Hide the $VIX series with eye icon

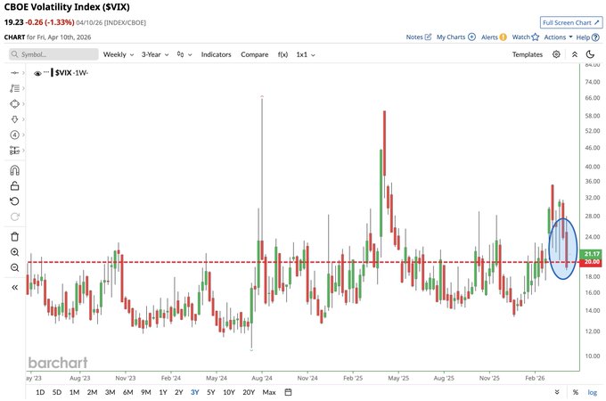(37, 73)
